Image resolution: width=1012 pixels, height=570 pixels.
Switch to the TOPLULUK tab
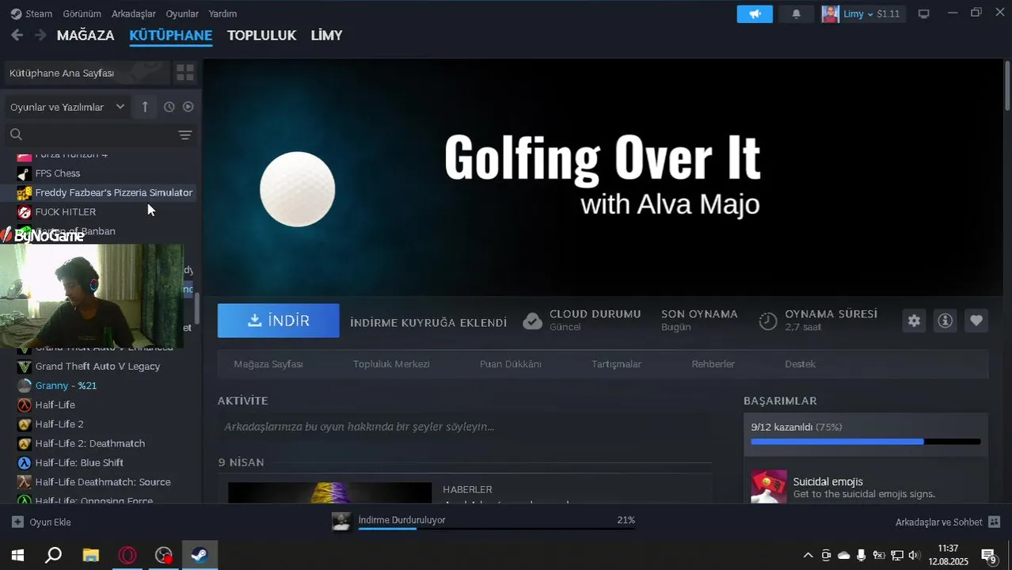pos(261,35)
